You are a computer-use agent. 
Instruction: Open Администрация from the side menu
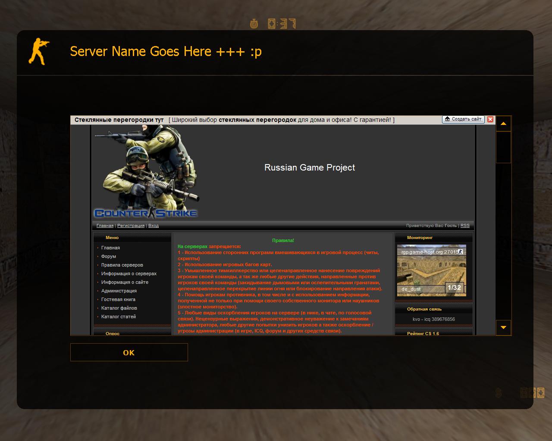tap(119, 291)
